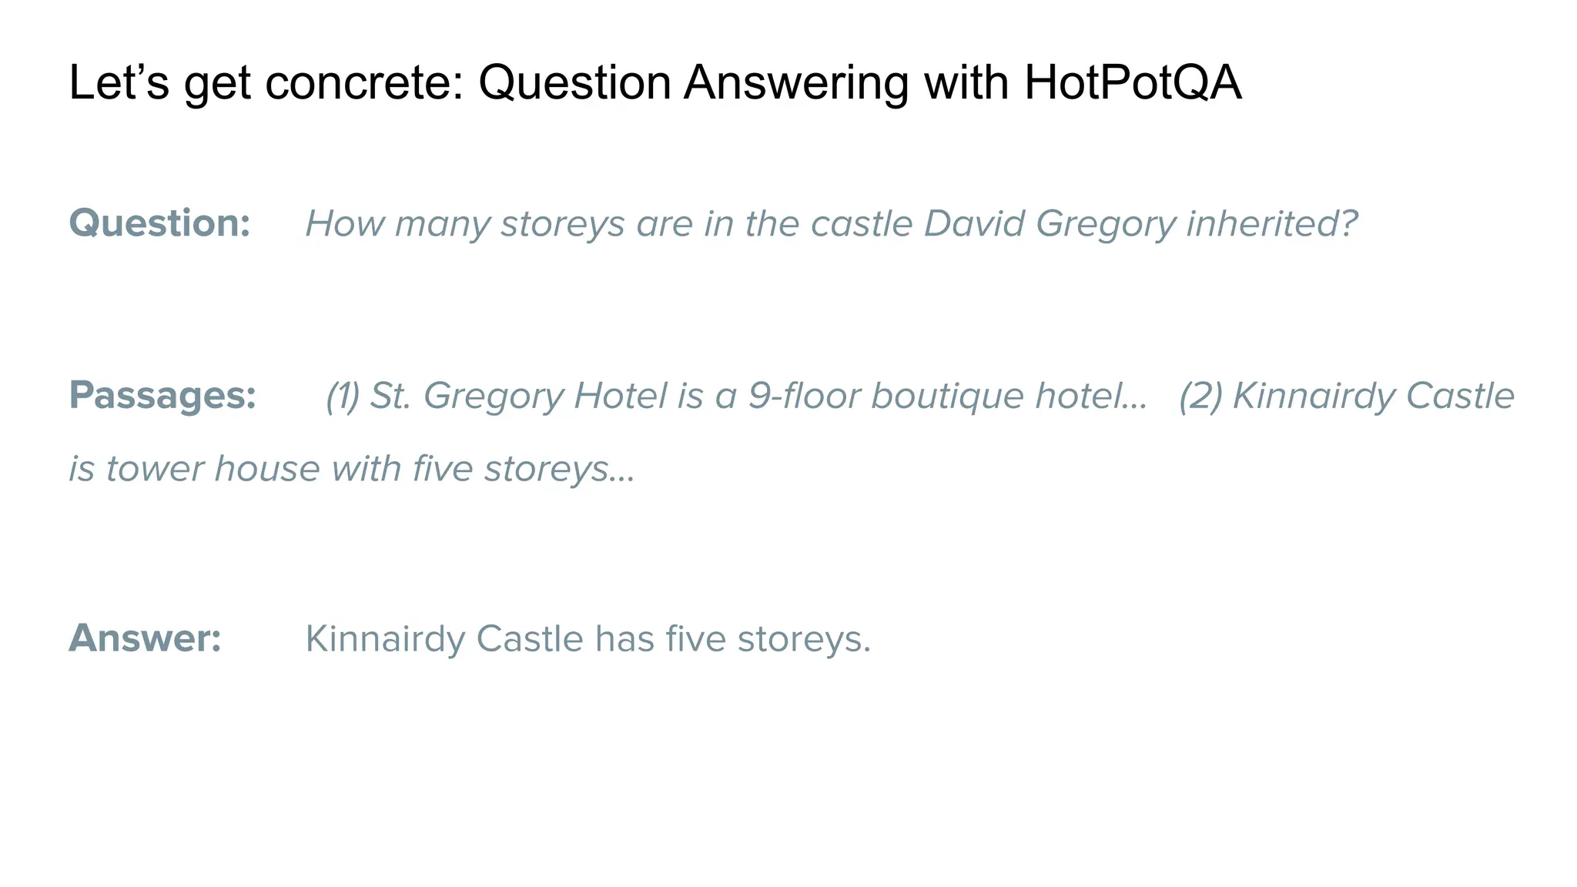This screenshot has height=887, width=1577.
Task: Click the question about David Gregory's castle
Action: pyautogui.click(x=832, y=225)
